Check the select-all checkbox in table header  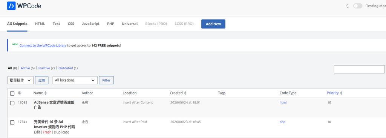pos(12,93)
